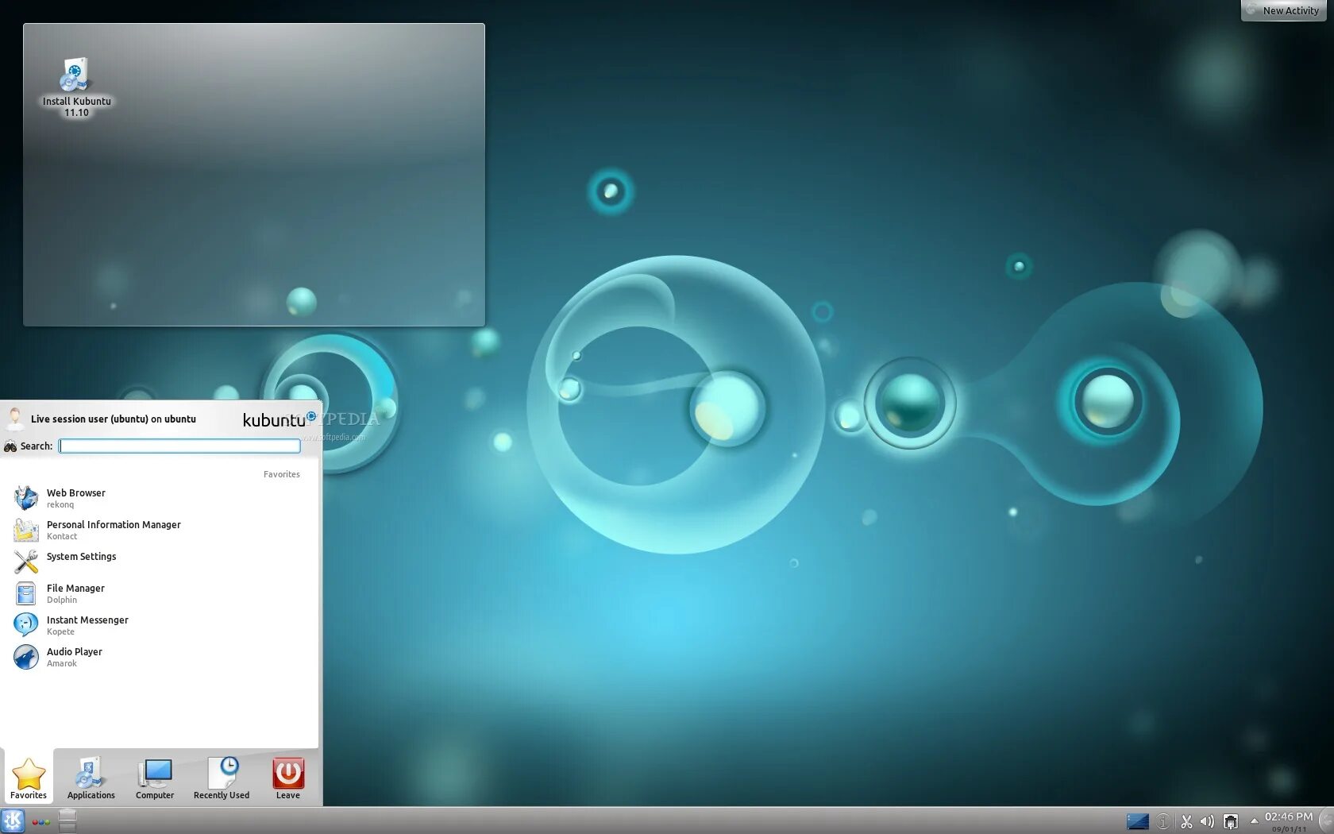Click the live session user avatar icon
1334x834 pixels.
pyautogui.click(x=14, y=419)
